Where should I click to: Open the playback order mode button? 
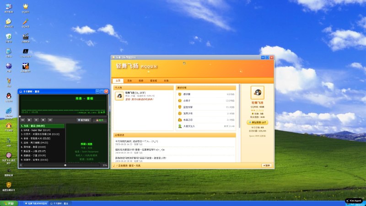point(84,120)
